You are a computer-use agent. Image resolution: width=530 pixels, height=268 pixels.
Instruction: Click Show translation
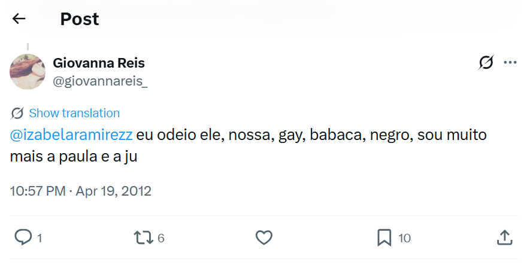pyautogui.click(x=74, y=113)
